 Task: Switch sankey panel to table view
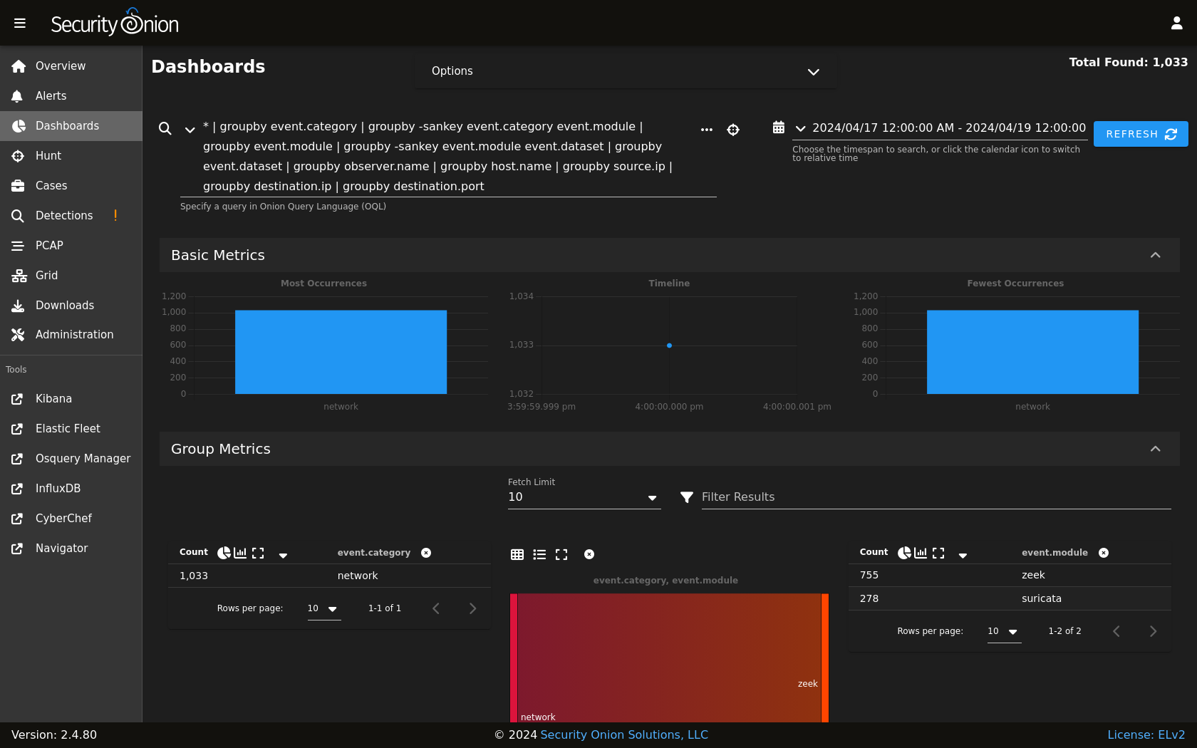click(517, 554)
